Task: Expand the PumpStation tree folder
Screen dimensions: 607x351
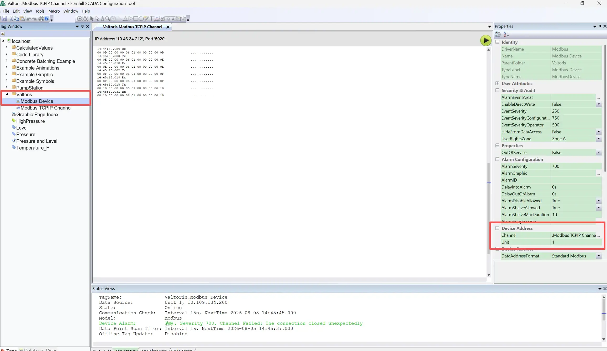Action: tap(7, 87)
